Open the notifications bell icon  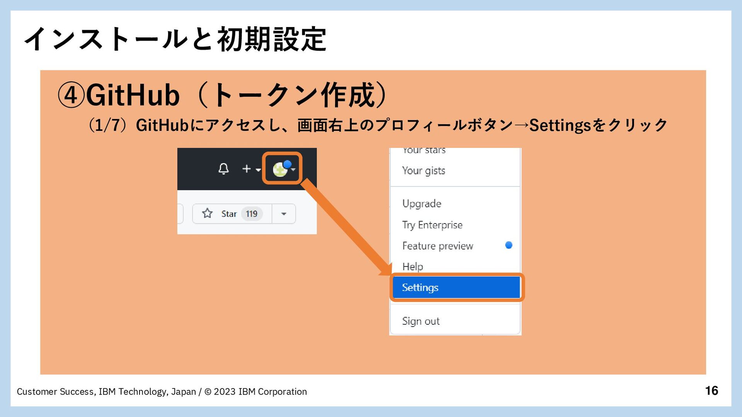pos(223,169)
